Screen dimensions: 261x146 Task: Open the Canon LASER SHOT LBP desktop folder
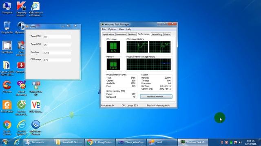tap(7, 68)
